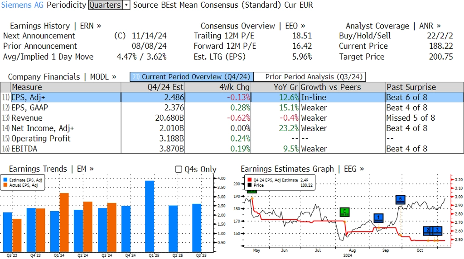Click Buy/Hold/Sell value 22/2/2

pos(440,36)
